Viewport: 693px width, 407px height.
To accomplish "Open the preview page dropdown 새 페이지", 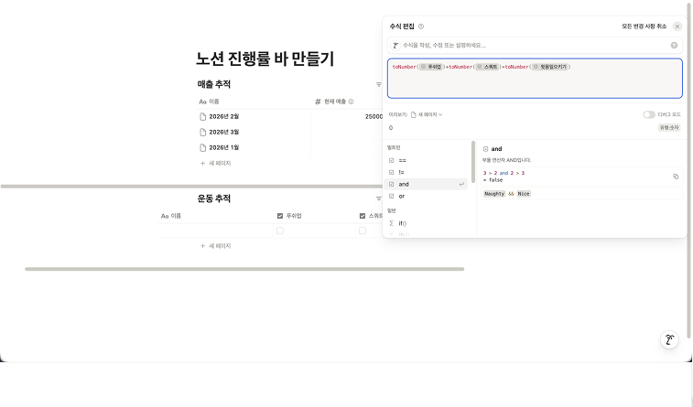I will tap(427, 114).
